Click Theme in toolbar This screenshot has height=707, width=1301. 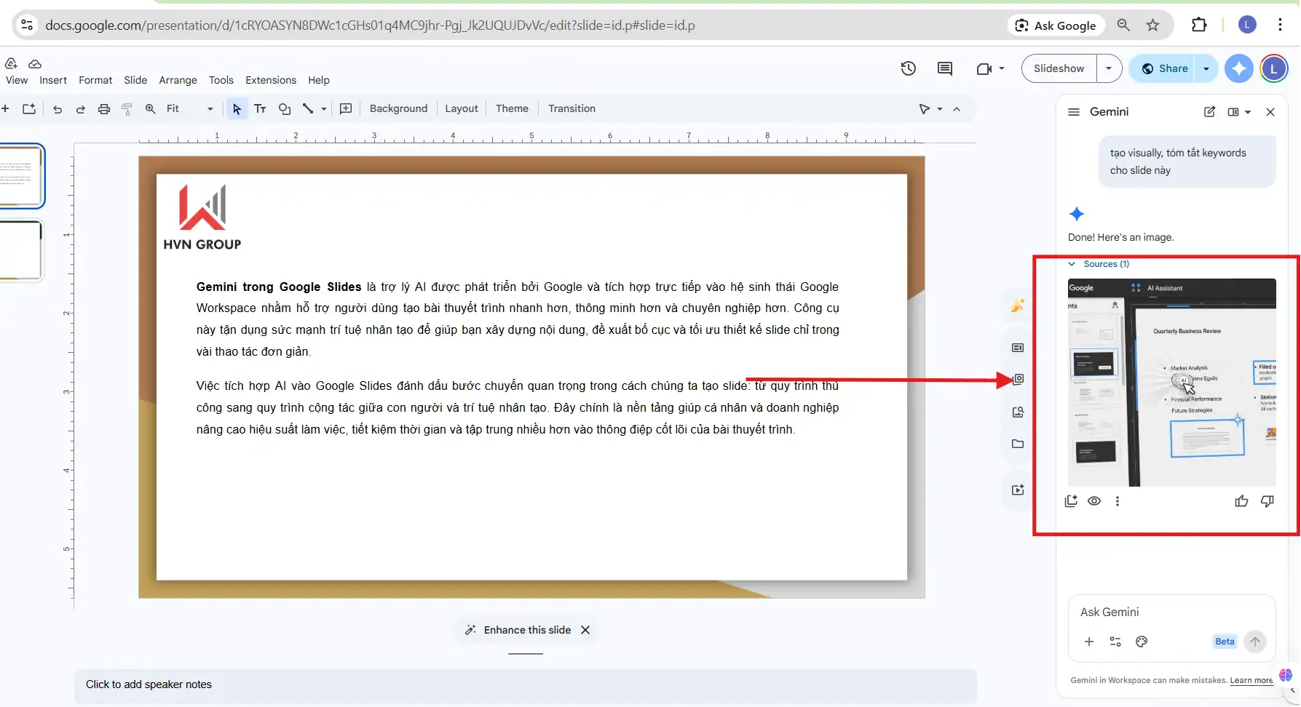point(512,108)
